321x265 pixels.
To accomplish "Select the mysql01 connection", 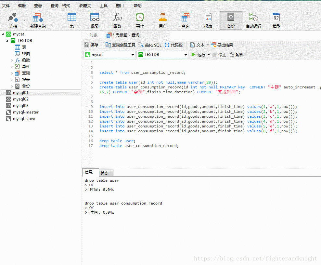I will point(41,93).
